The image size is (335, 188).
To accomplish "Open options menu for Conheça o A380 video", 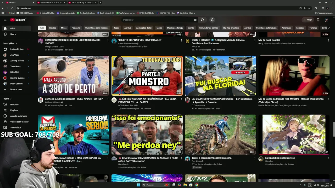I will point(108,99).
